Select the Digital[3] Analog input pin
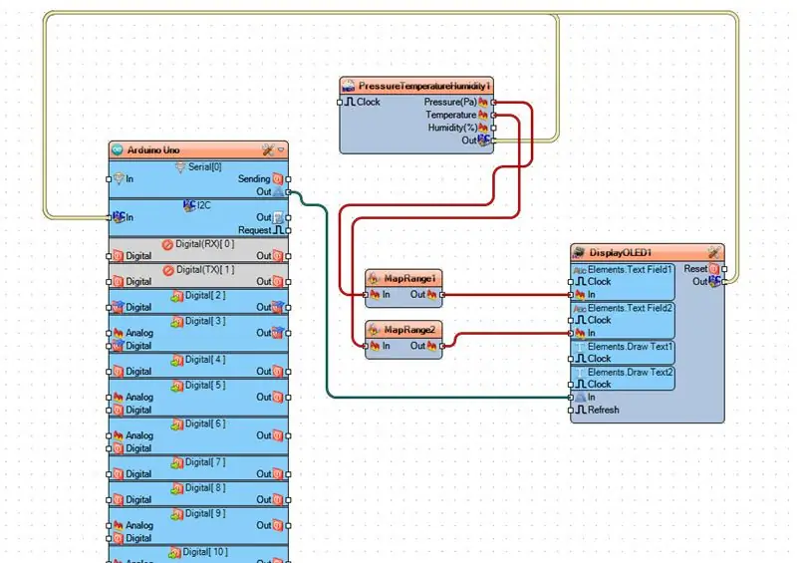 (x=109, y=333)
